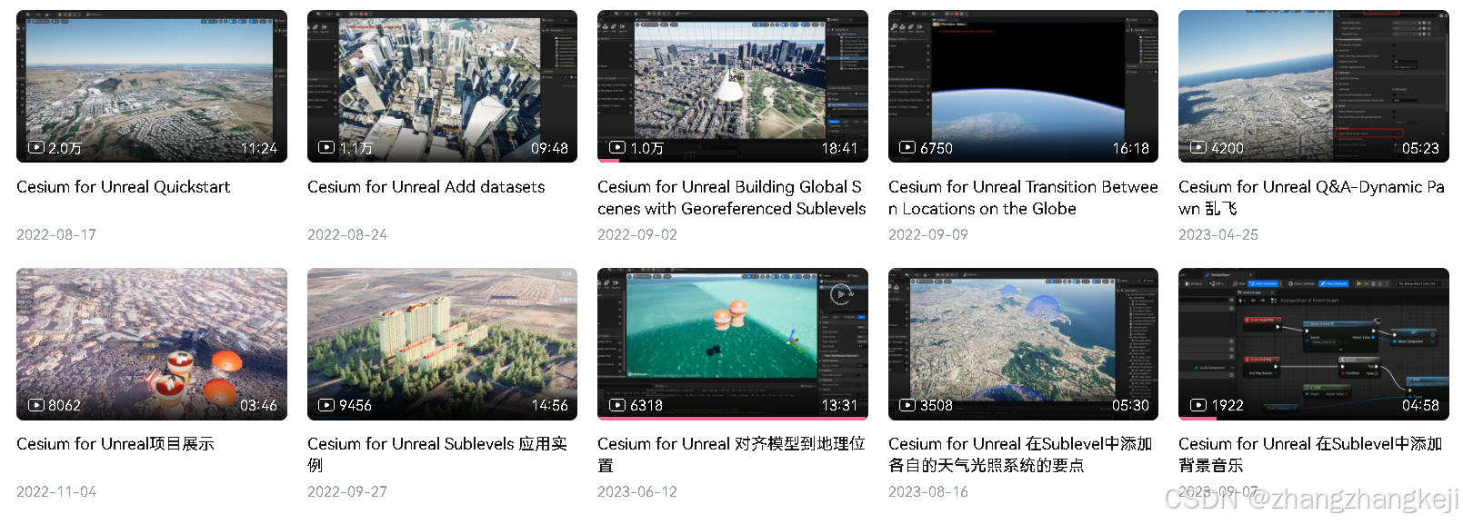1463x524 pixels.
Task: Click the upload date 2022-08-17
Action: (x=56, y=234)
